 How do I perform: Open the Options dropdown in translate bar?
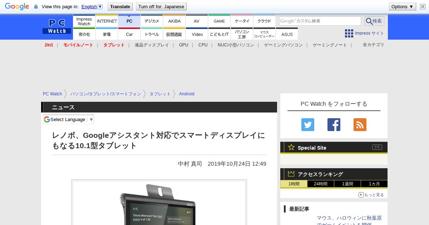tap(402, 6)
